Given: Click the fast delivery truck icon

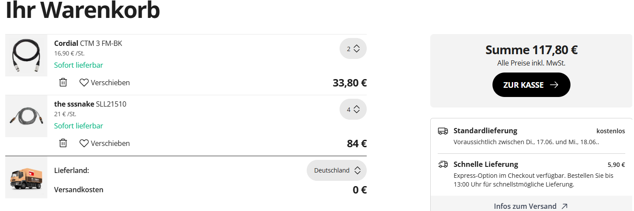Looking at the screenshot, I should [443, 164].
